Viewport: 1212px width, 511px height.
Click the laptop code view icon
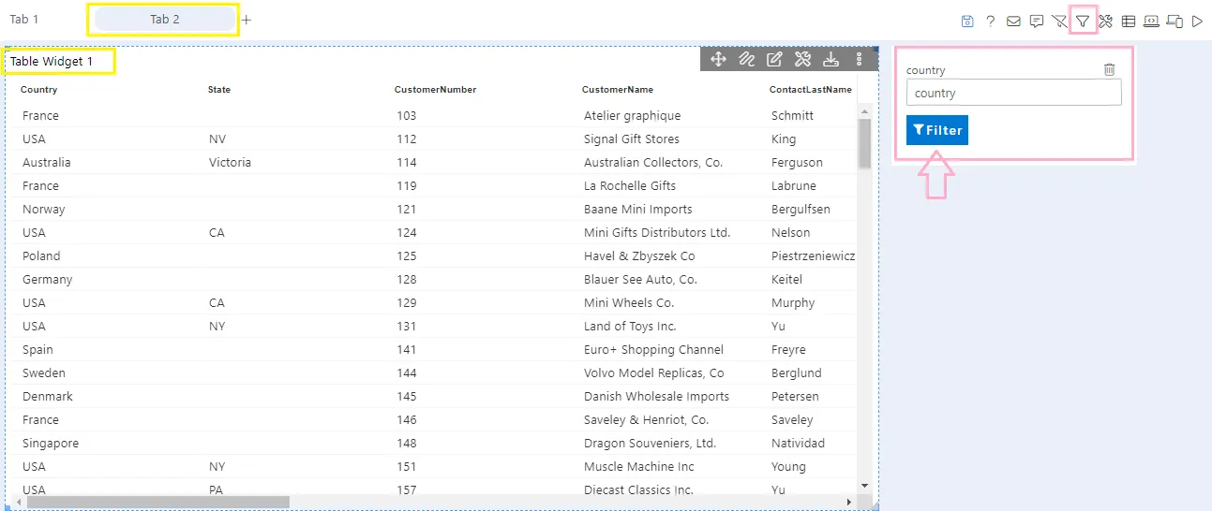tap(1151, 21)
